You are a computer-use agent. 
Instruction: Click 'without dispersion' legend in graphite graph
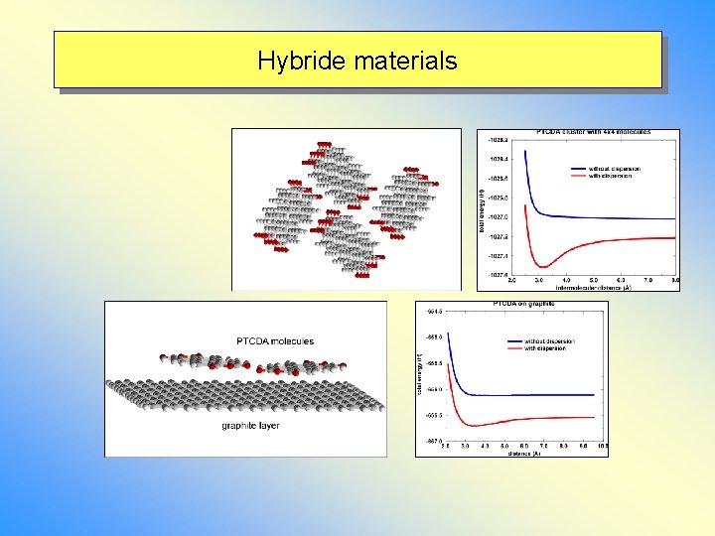coord(549,340)
